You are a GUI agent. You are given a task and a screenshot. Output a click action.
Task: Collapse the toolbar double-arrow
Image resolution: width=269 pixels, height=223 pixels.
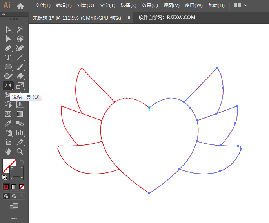click(4, 15)
